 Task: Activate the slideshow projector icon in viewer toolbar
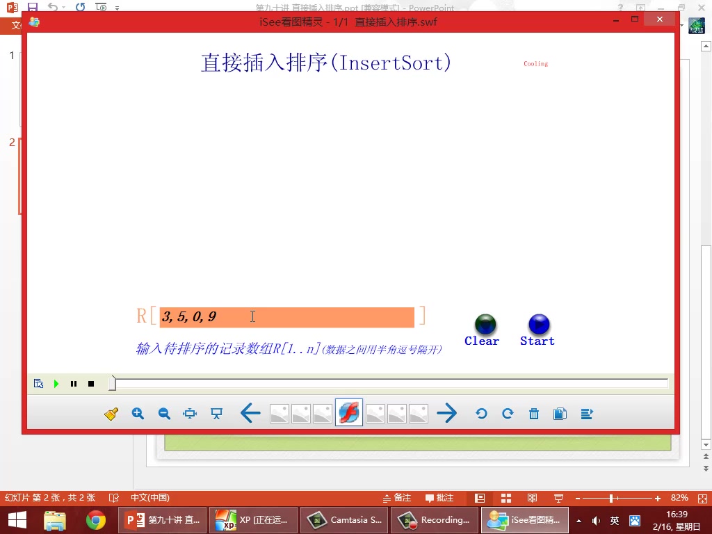(x=216, y=413)
